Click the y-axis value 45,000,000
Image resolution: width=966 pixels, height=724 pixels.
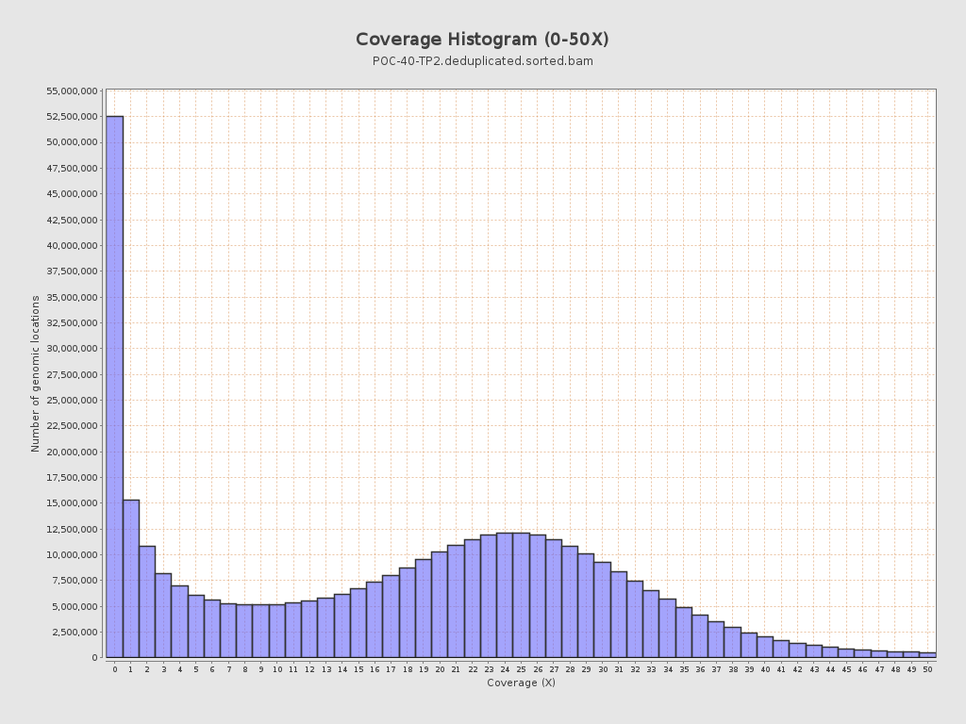(72, 194)
